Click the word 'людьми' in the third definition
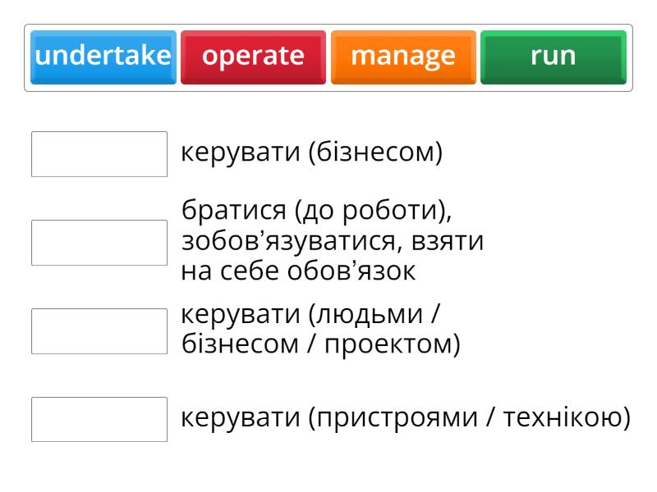 pos(369,315)
